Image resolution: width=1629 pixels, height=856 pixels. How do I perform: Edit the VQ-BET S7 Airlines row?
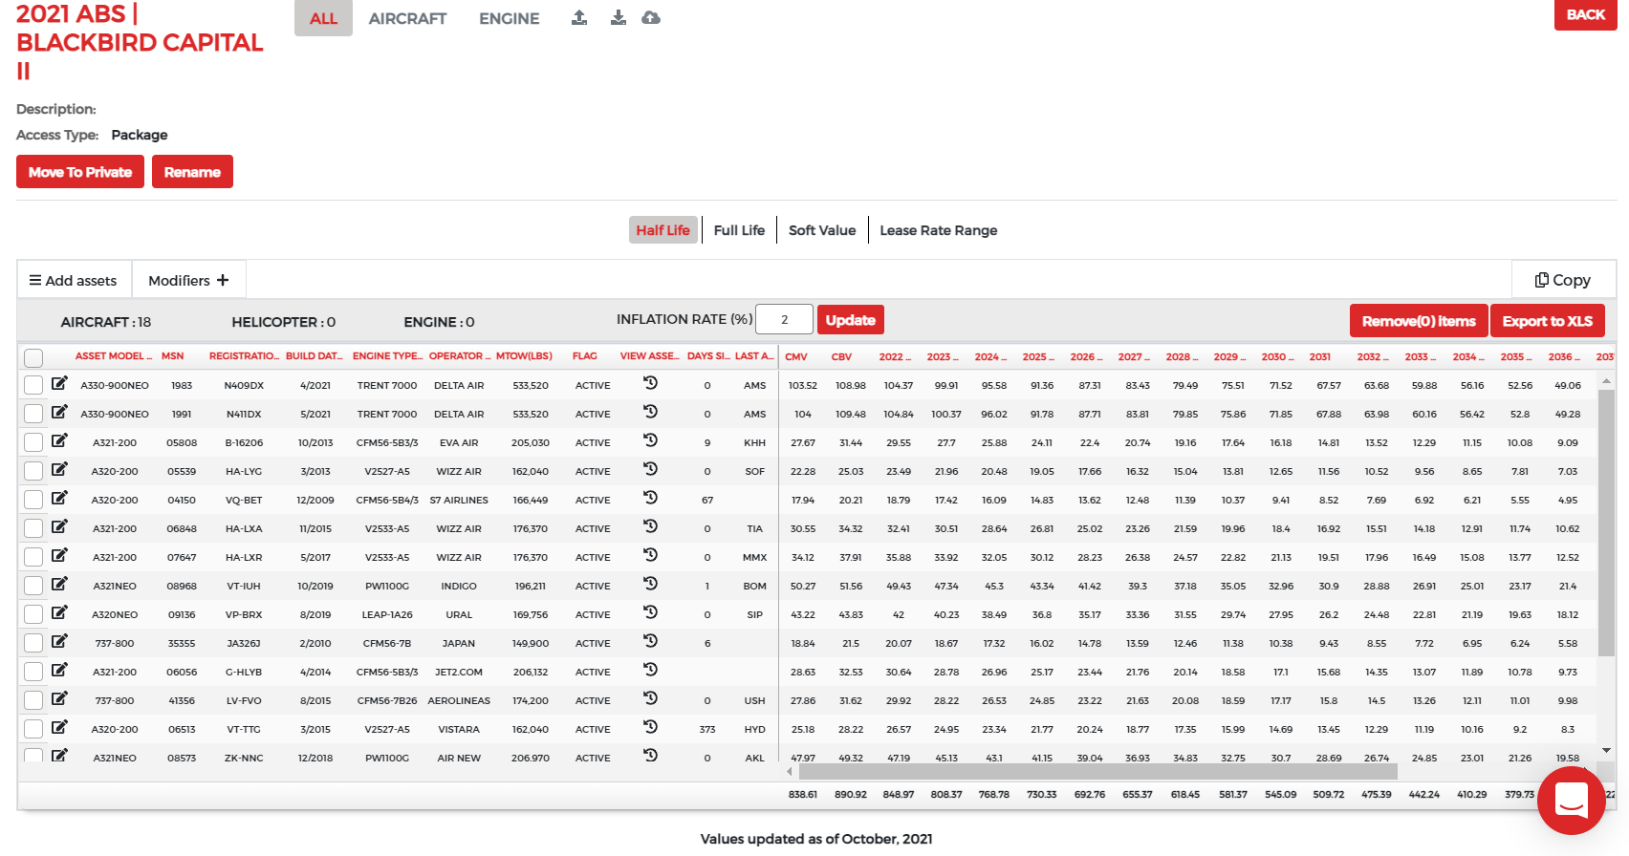pos(59,499)
